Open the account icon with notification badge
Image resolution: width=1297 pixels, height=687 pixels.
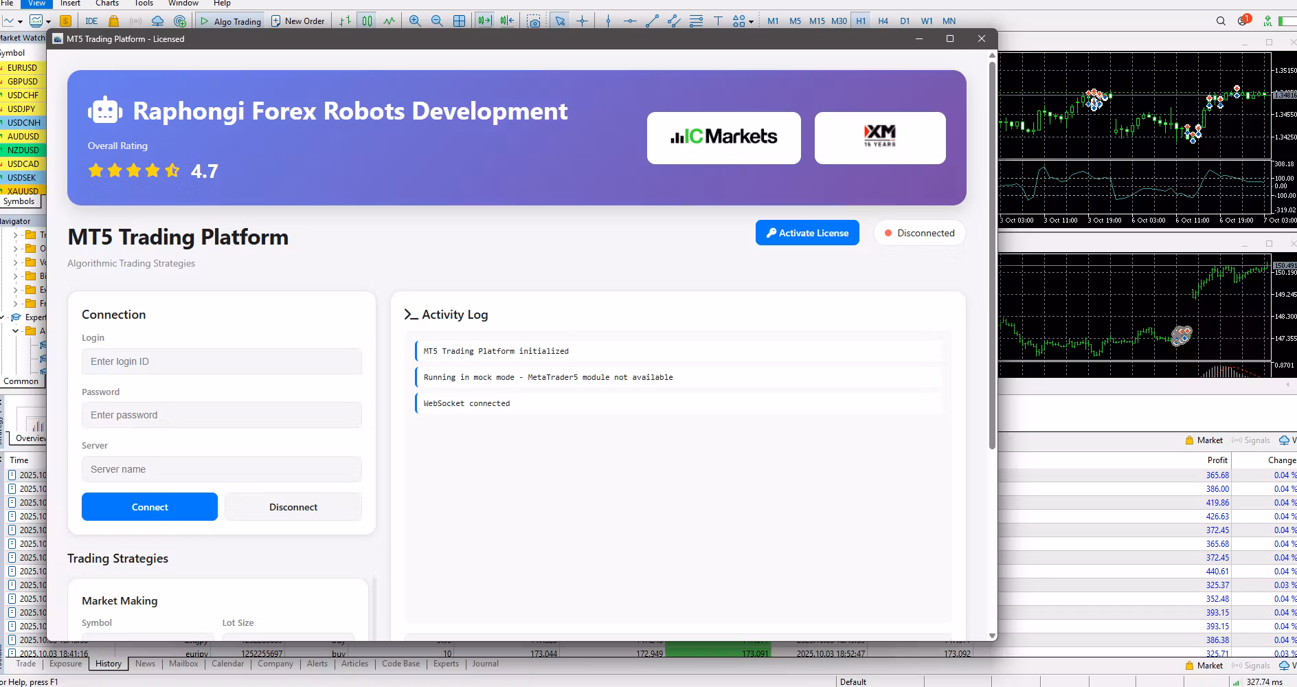(1243, 21)
